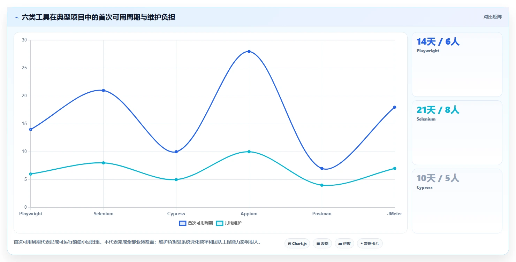This screenshot has width=516, height=262.
Task: Click the 月均维护 data point for Playwright
Action: 31,174
